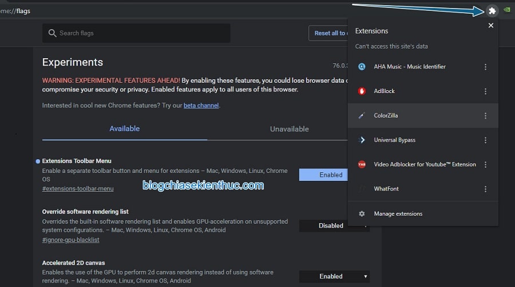This screenshot has height=287, width=515.
Task: Switch to the Available tab
Action: coord(125,129)
